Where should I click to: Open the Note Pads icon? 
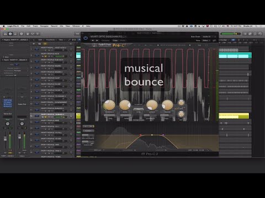pos(250,34)
